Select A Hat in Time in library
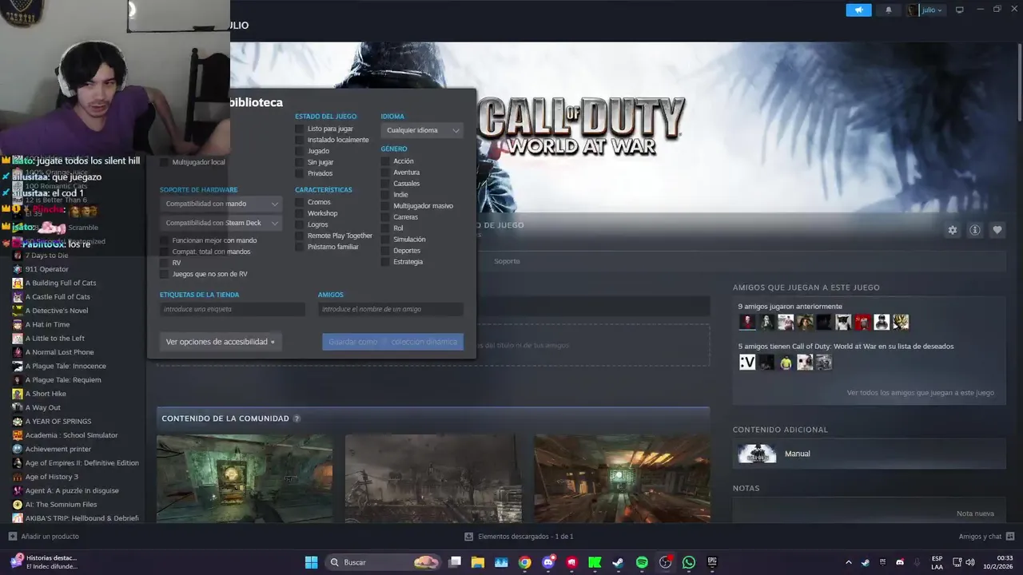 tap(47, 324)
